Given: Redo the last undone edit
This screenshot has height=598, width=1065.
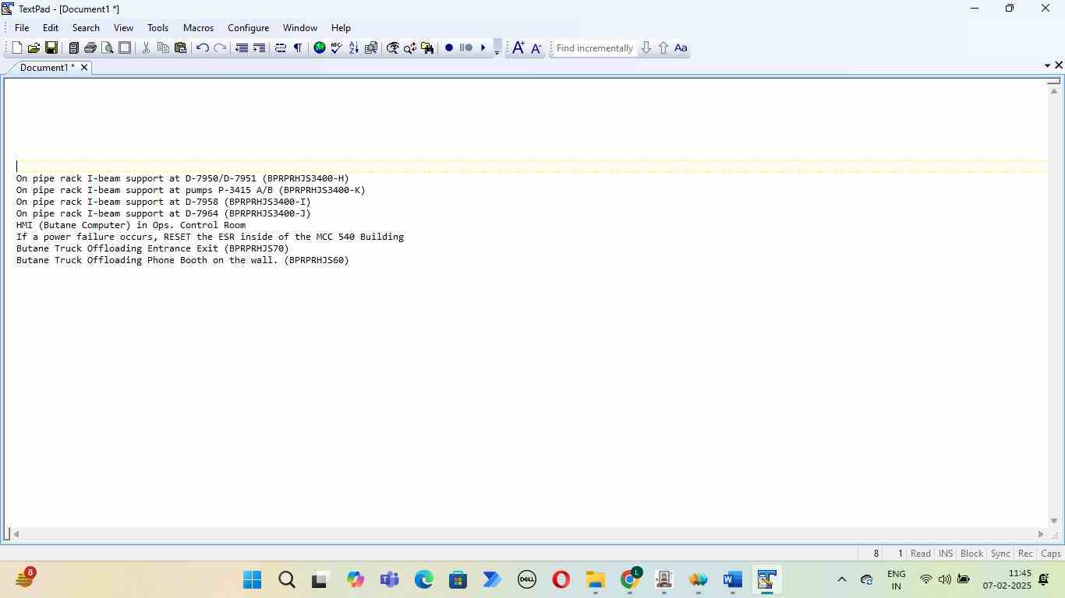Looking at the screenshot, I should (220, 48).
